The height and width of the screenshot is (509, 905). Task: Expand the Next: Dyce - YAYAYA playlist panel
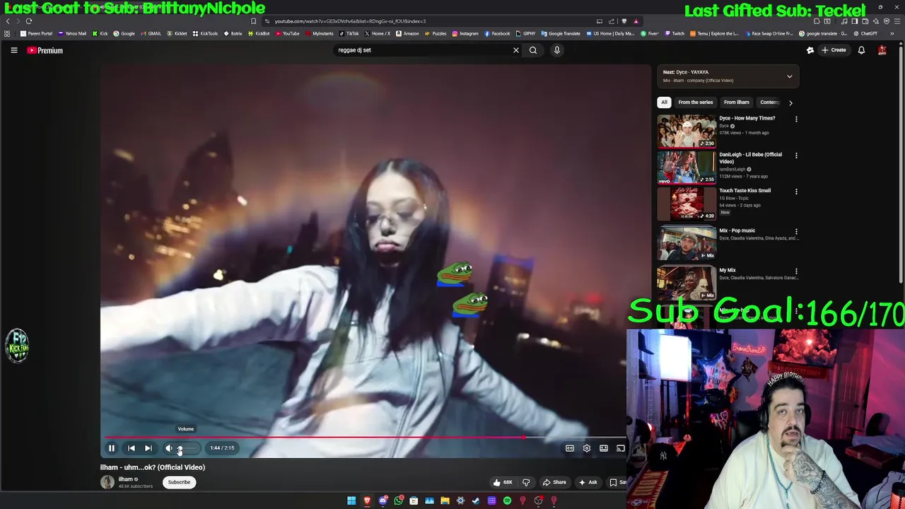pos(789,76)
